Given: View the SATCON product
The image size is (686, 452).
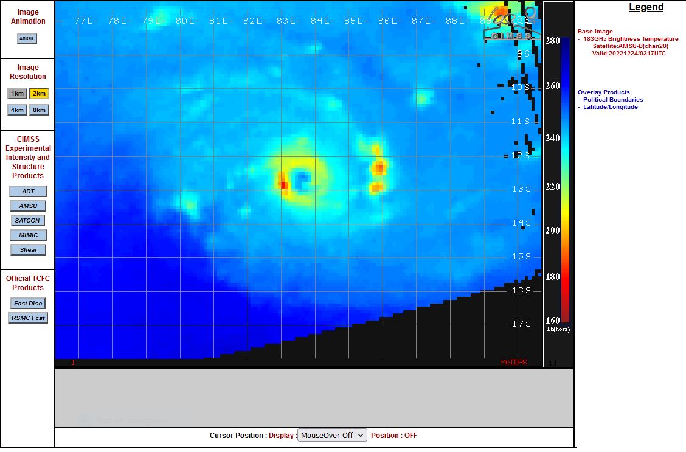Looking at the screenshot, I should (28, 221).
